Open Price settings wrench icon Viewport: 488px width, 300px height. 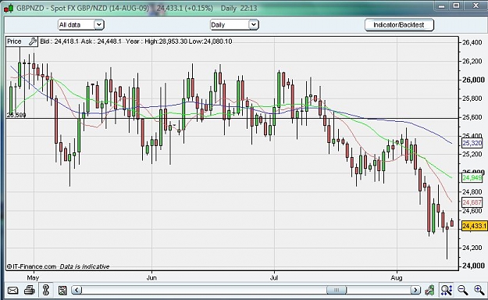pos(33,41)
